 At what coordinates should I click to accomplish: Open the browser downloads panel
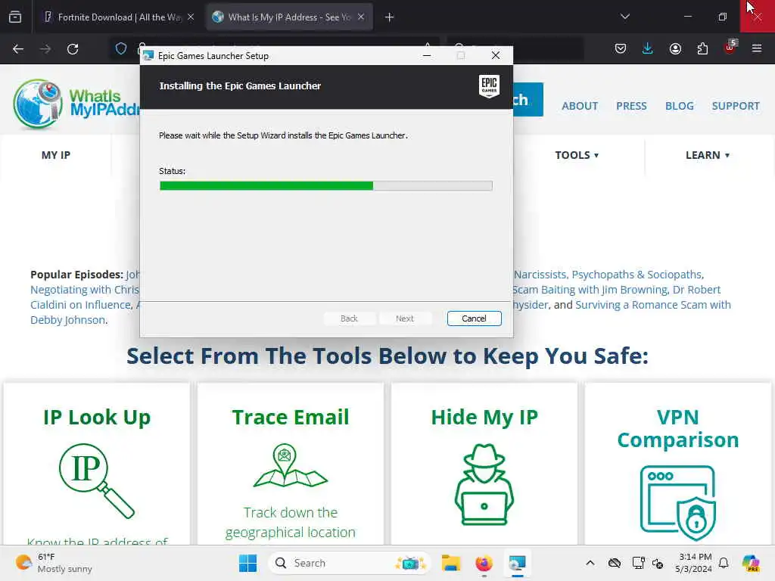648,48
